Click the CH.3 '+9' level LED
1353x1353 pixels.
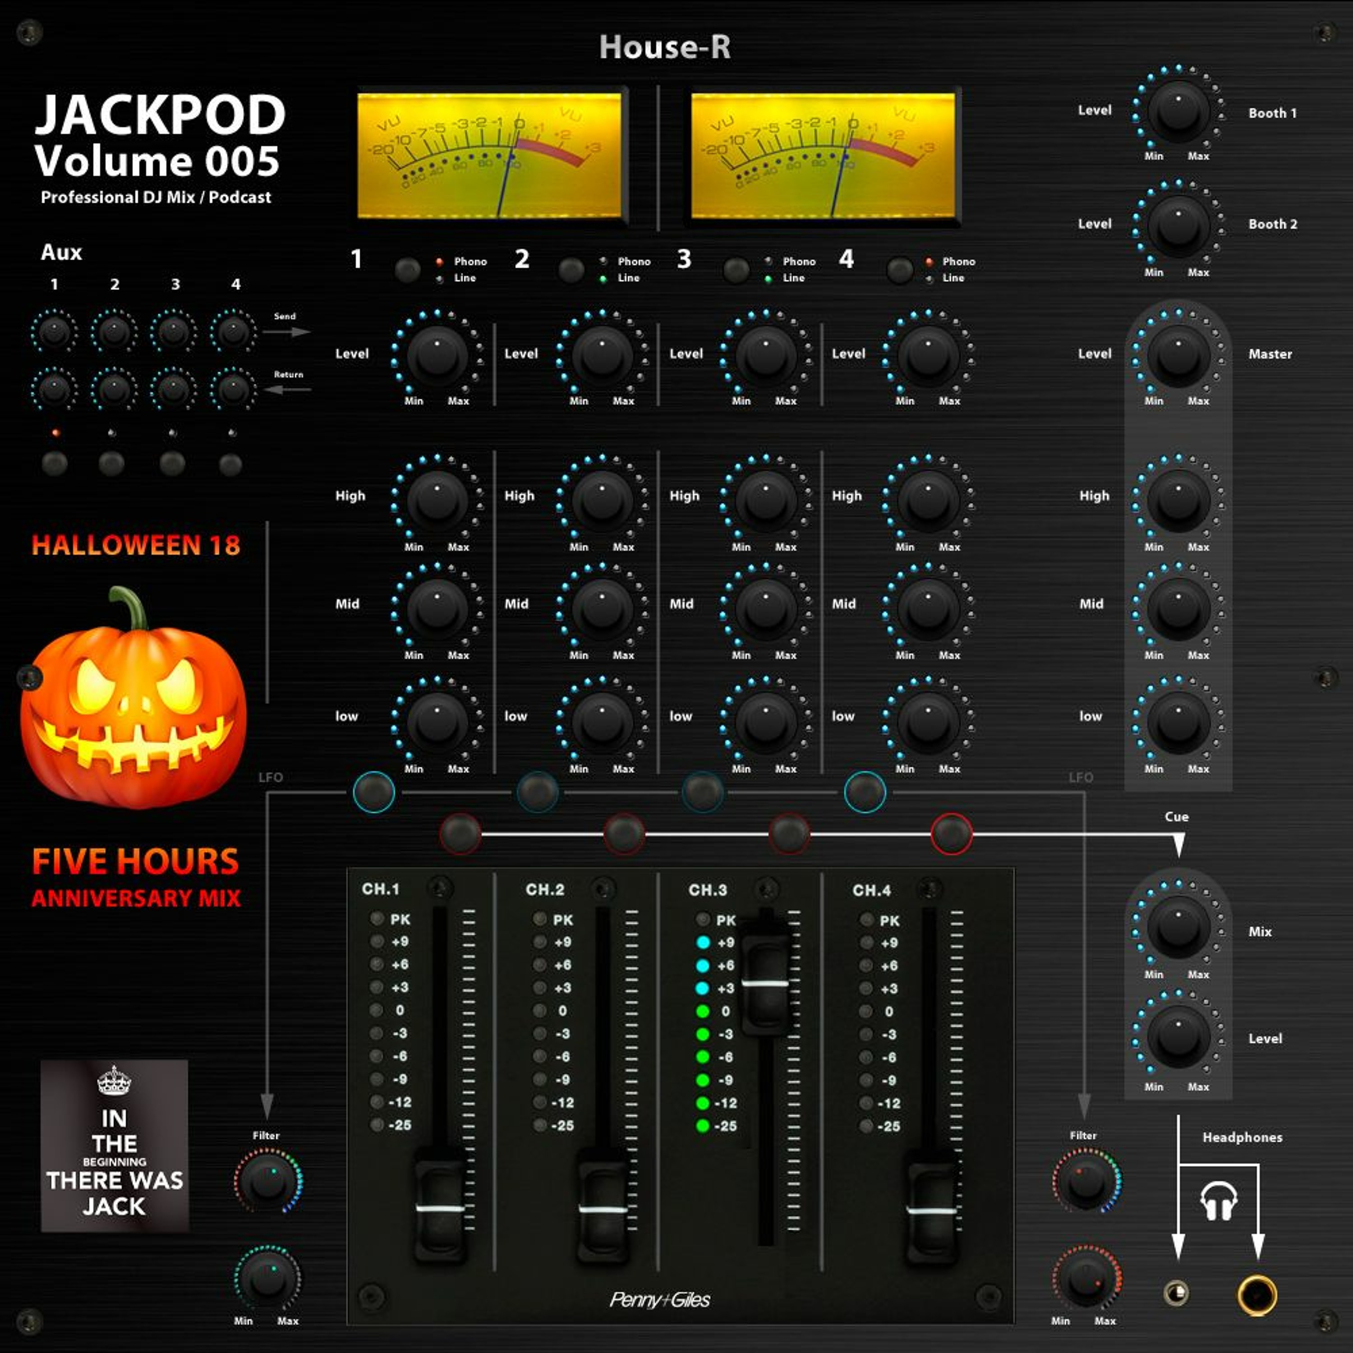click(703, 943)
